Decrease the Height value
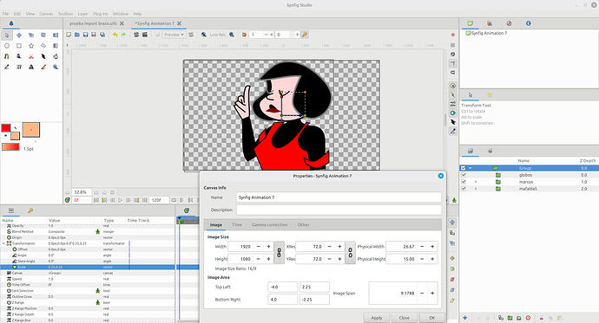 click(258, 259)
